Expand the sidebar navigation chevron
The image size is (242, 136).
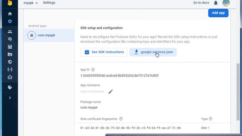(10, 98)
